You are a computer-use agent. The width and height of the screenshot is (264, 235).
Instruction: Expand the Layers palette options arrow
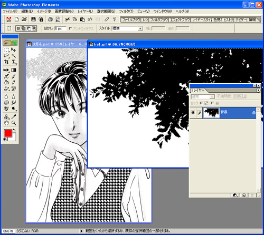pos(258,90)
